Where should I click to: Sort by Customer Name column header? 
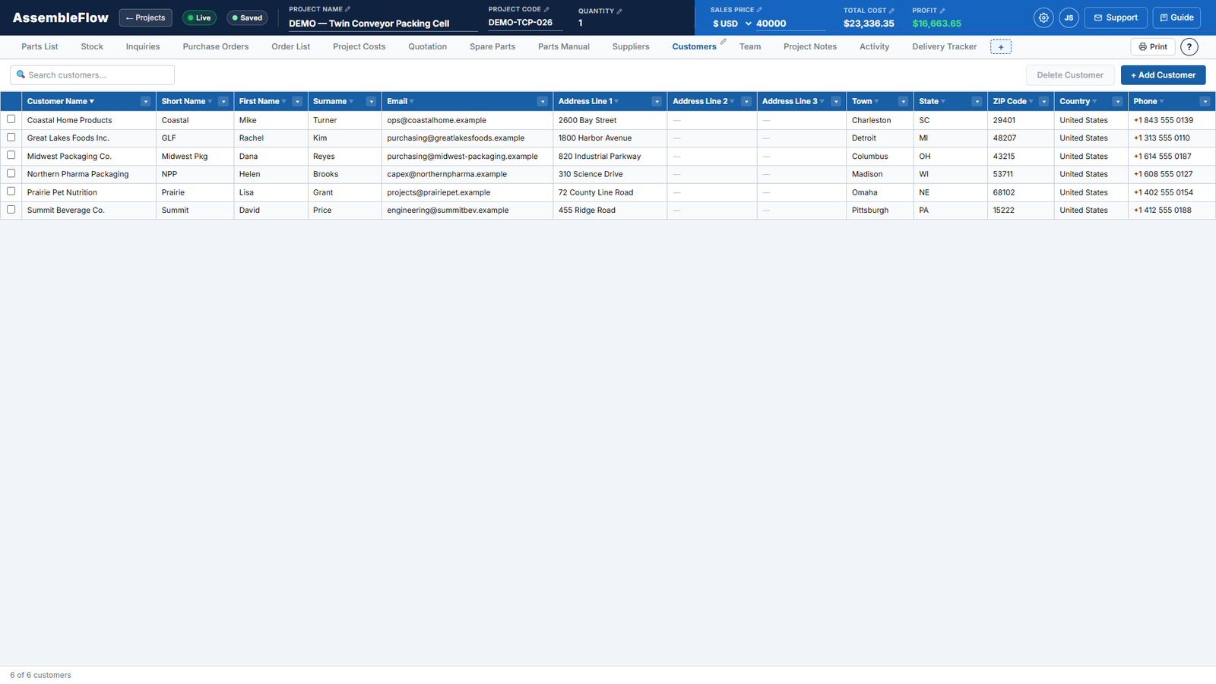coord(60,102)
